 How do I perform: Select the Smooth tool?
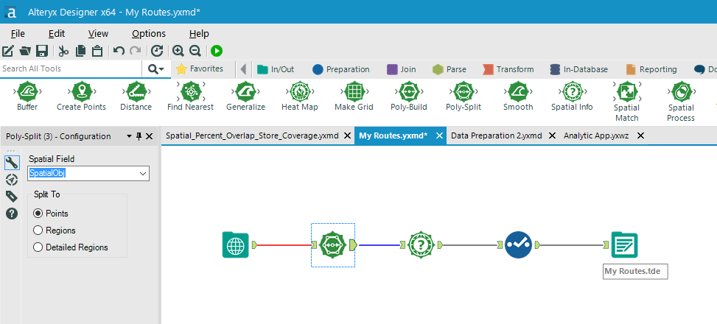tap(518, 97)
